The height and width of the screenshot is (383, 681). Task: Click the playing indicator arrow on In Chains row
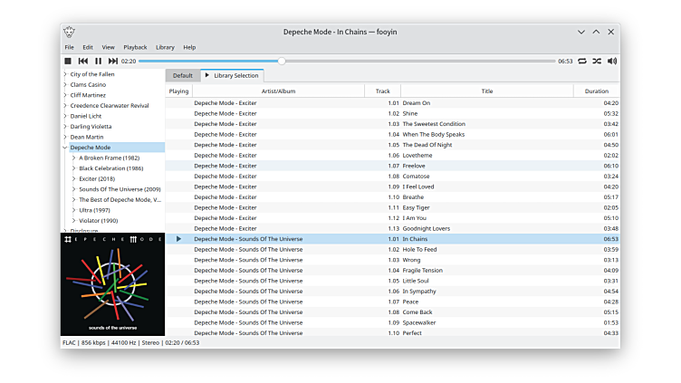click(x=178, y=239)
